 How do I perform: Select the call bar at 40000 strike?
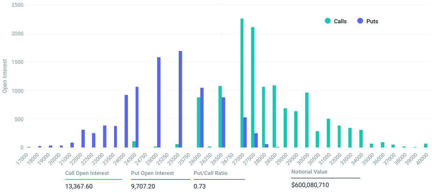[x=426, y=146]
